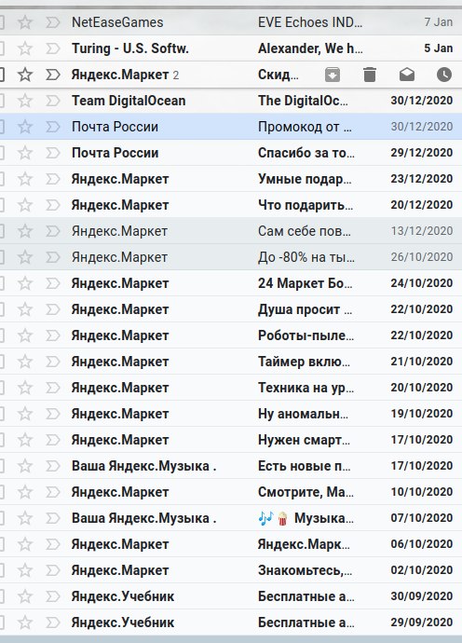Open 'EVE Echoes IND…' subject from NetEaseGames
This screenshot has width=462, height=643.
coord(310,22)
